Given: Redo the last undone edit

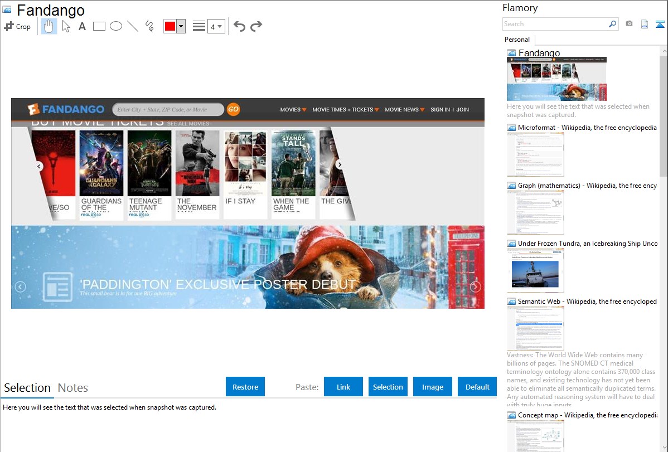Looking at the screenshot, I should pyautogui.click(x=256, y=26).
